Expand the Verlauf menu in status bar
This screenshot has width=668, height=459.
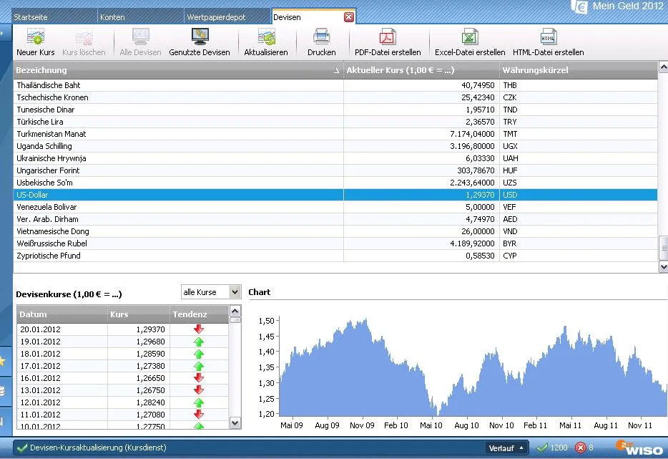tap(508, 448)
